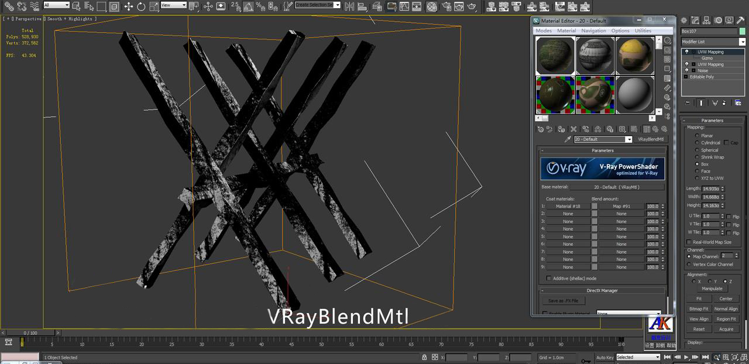Viewport: 749px width, 364px height.
Task: Go to animation start frame
Action: [666, 357]
